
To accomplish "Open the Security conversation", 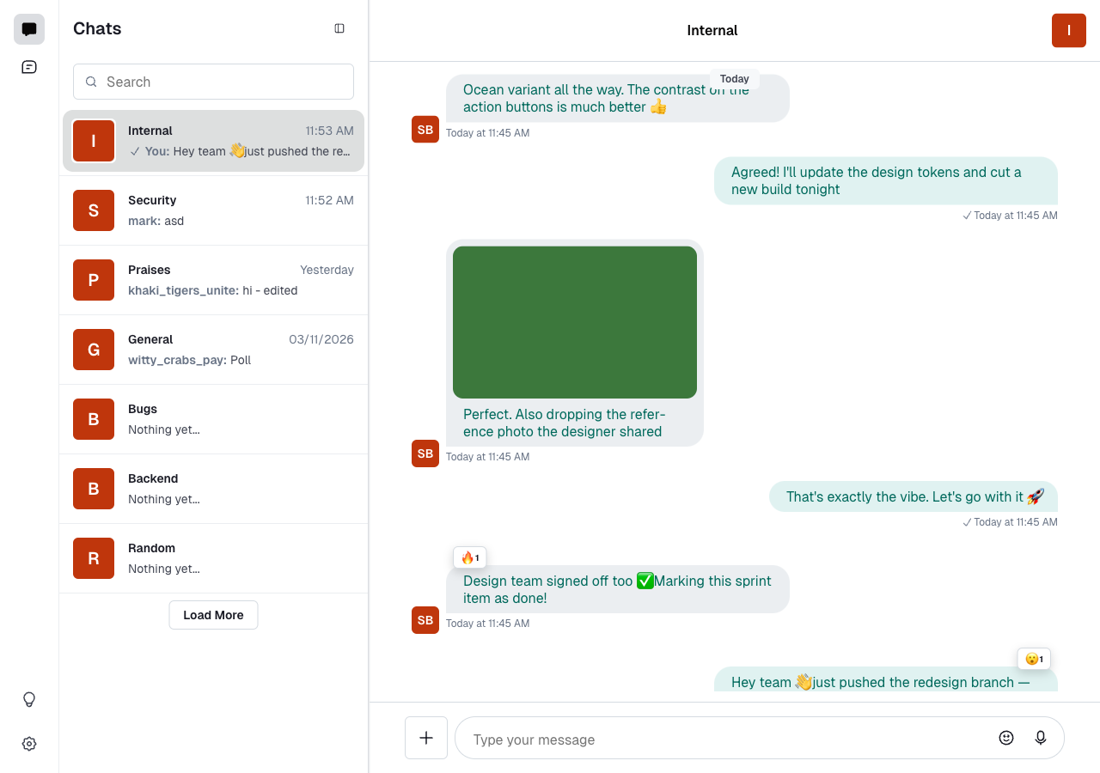I will [213, 210].
